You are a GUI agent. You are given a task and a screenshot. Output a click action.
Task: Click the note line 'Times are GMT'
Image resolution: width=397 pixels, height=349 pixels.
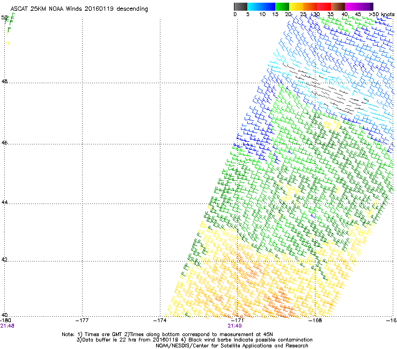pyautogui.click(x=104, y=335)
